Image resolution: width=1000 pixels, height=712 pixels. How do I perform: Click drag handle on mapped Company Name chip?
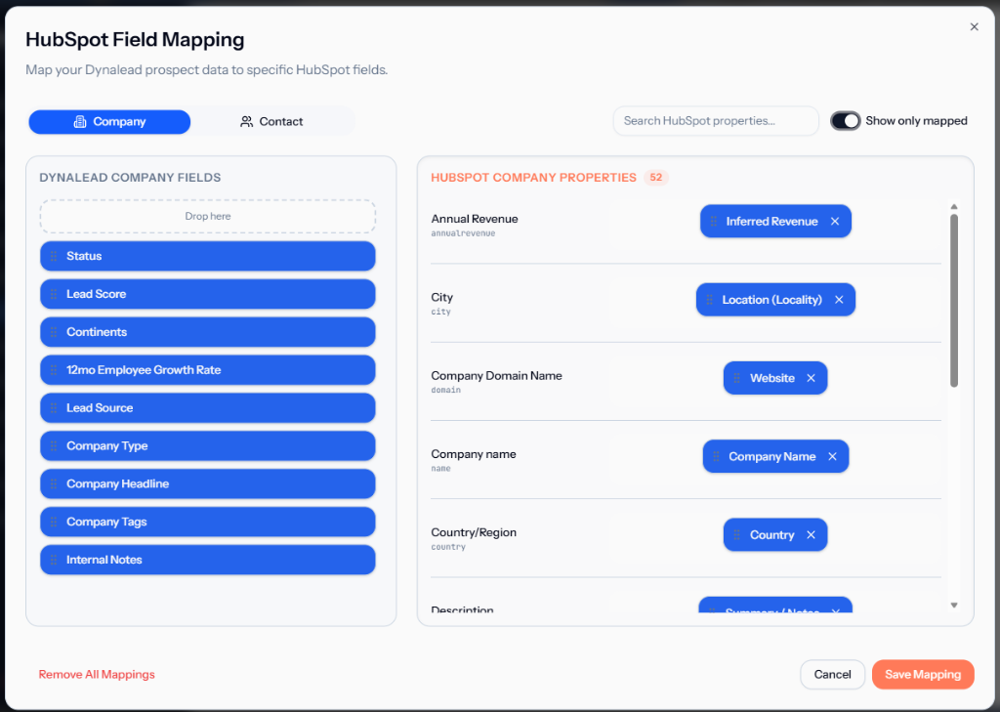[716, 457]
